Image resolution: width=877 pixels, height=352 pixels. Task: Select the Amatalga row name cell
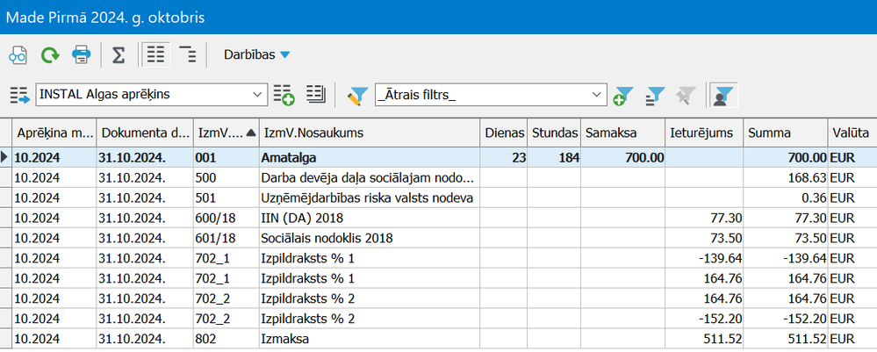(x=369, y=158)
